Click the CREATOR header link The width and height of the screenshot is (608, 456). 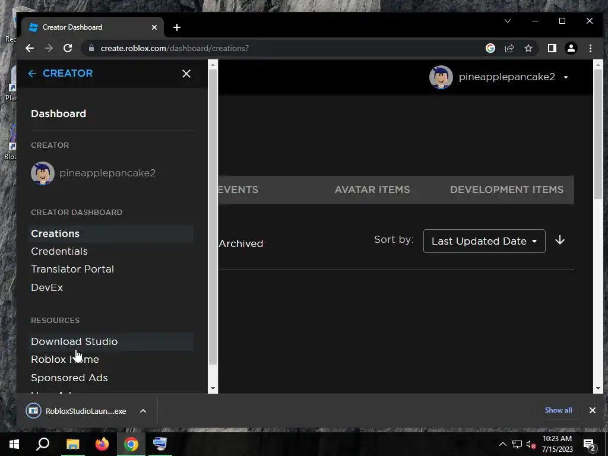click(x=68, y=73)
